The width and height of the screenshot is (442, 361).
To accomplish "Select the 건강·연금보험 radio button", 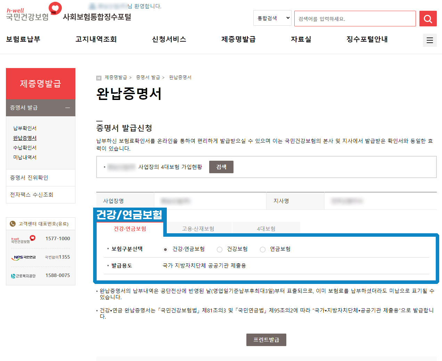I will point(165,249).
